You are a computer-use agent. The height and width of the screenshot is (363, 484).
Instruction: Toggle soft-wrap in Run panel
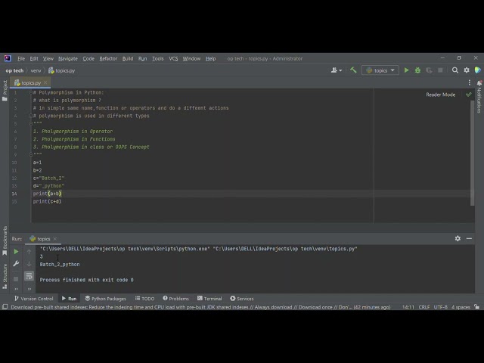point(29,275)
